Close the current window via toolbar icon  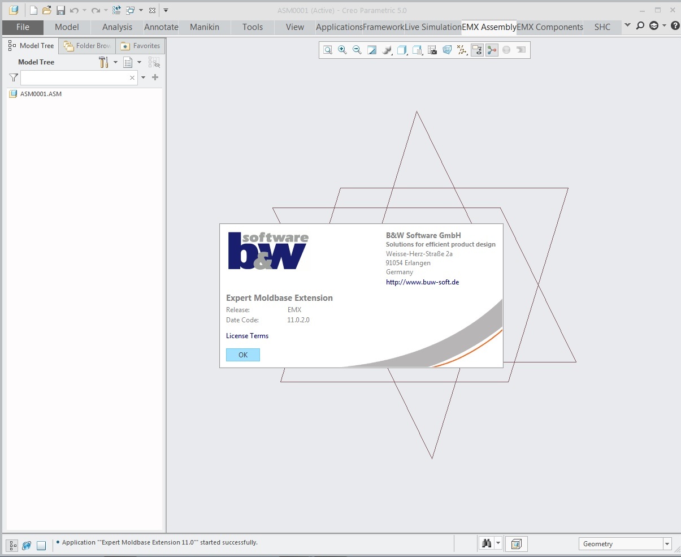[152, 10]
